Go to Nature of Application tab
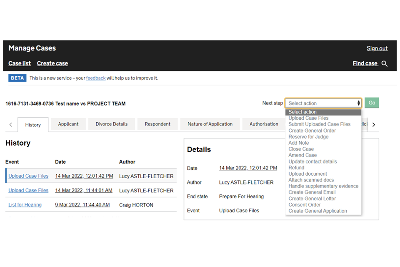Screen dimensions: 400x267 210,124
